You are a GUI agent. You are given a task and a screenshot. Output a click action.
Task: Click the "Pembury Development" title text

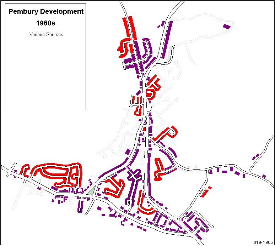[46, 12]
